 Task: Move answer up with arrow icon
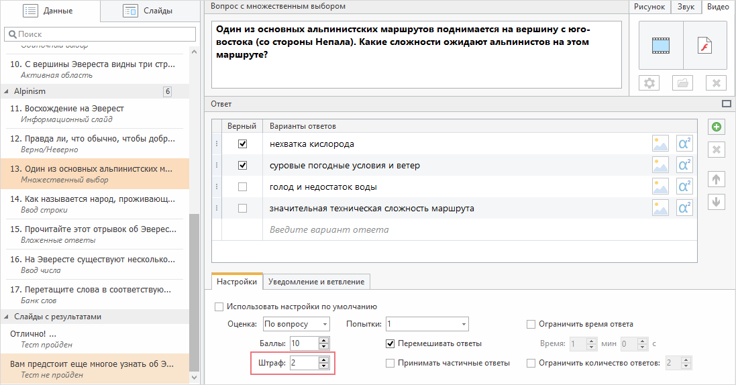click(717, 179)
